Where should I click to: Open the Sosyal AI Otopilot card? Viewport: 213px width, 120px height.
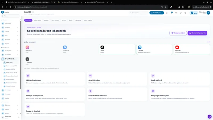click(55, 110)
